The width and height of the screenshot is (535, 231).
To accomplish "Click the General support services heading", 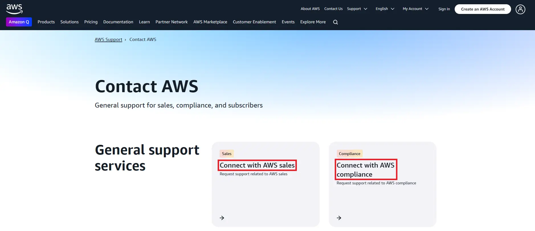I will pyautogui.click(x=147, y=158).
